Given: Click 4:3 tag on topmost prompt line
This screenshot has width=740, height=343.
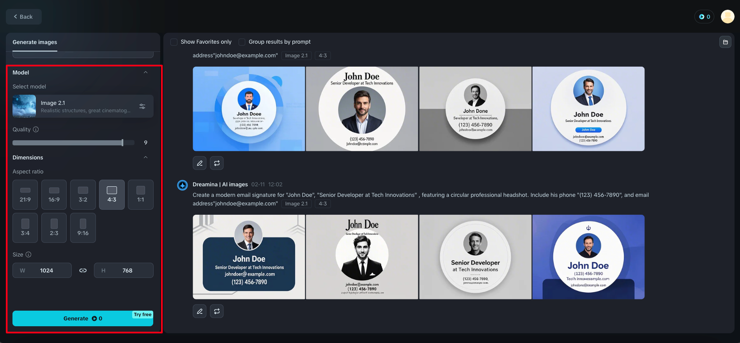Looking at the screenshot, I should [323, 56].
